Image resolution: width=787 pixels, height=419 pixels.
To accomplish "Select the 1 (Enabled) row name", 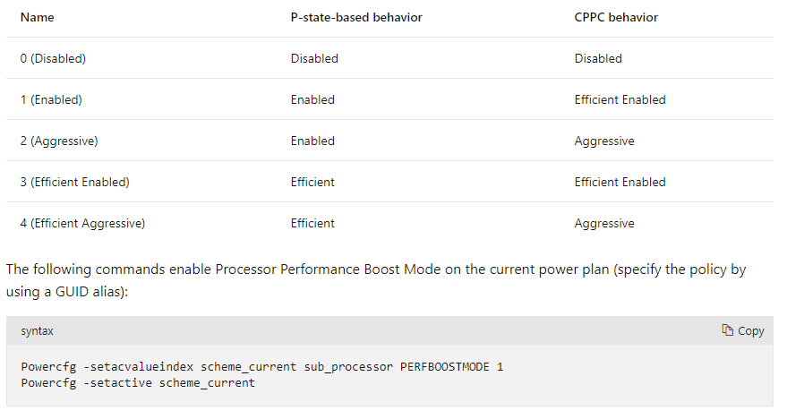I will tap(51, 99).
